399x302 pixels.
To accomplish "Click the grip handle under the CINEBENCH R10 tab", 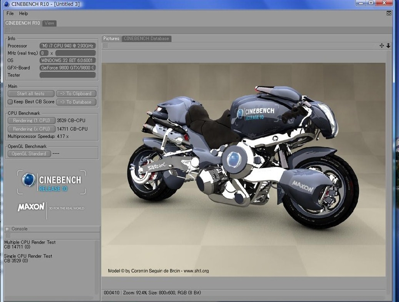I will point(8,30).
